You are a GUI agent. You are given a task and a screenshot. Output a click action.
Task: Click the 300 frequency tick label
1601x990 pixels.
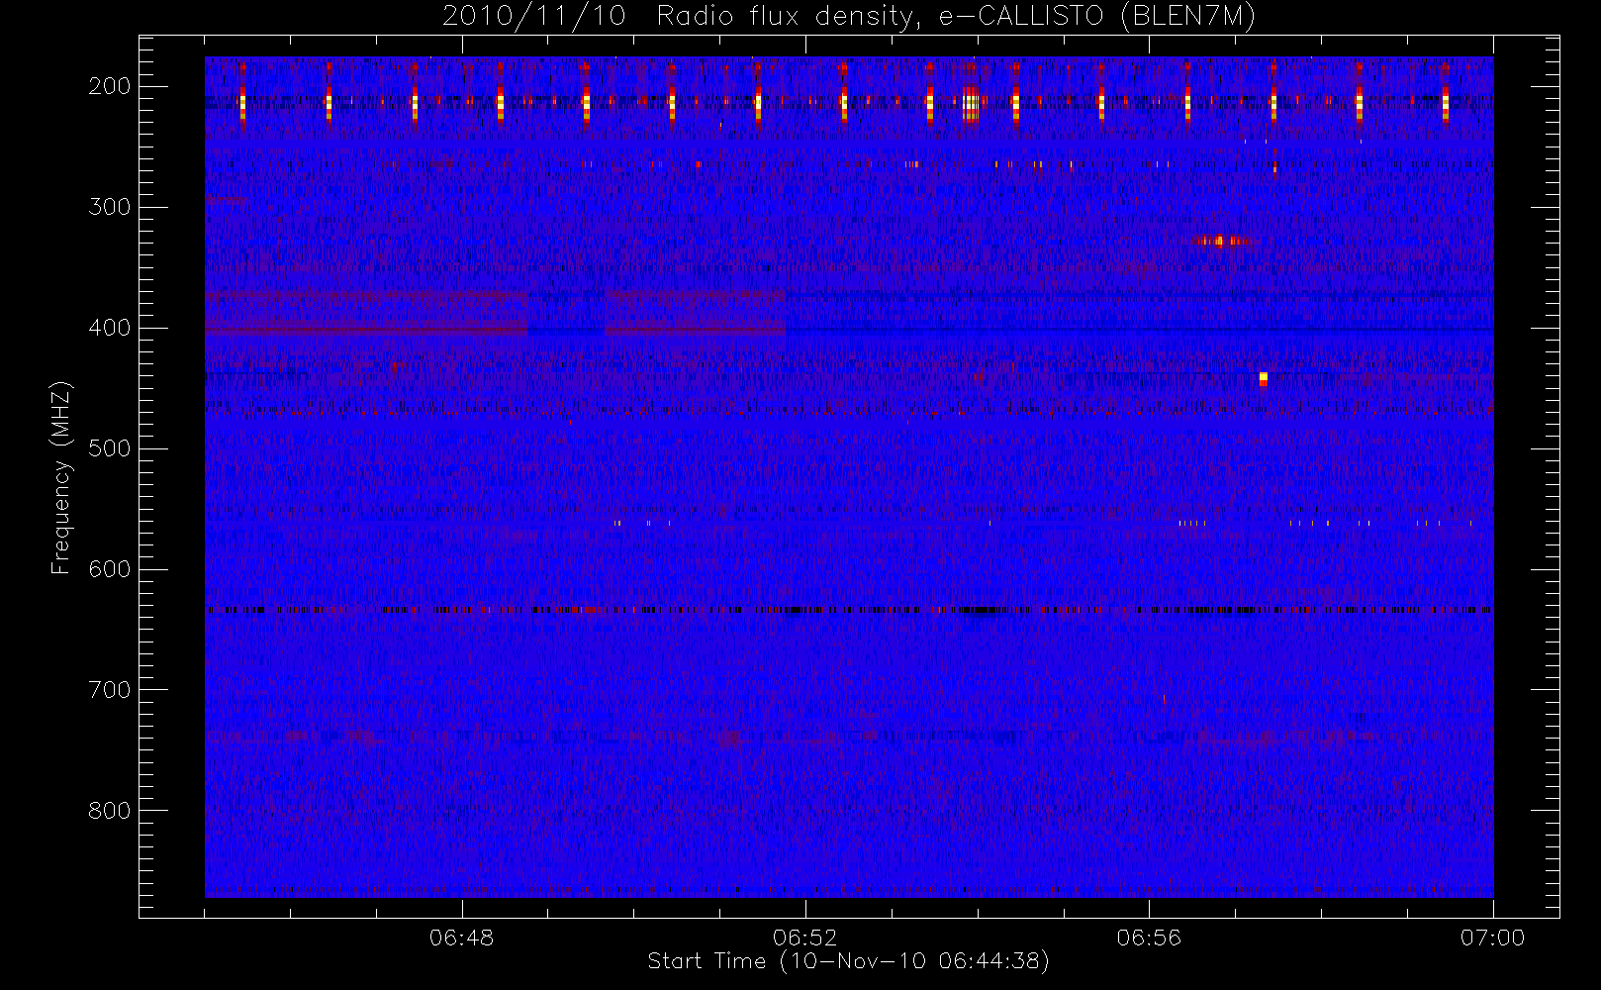click(110, 207)
